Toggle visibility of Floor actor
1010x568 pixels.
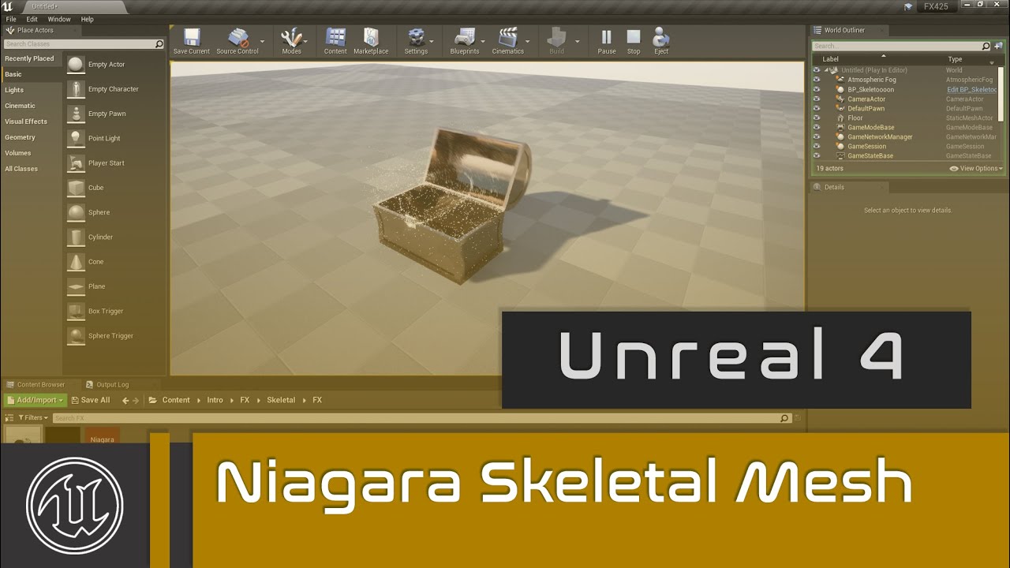coord(817,118)
